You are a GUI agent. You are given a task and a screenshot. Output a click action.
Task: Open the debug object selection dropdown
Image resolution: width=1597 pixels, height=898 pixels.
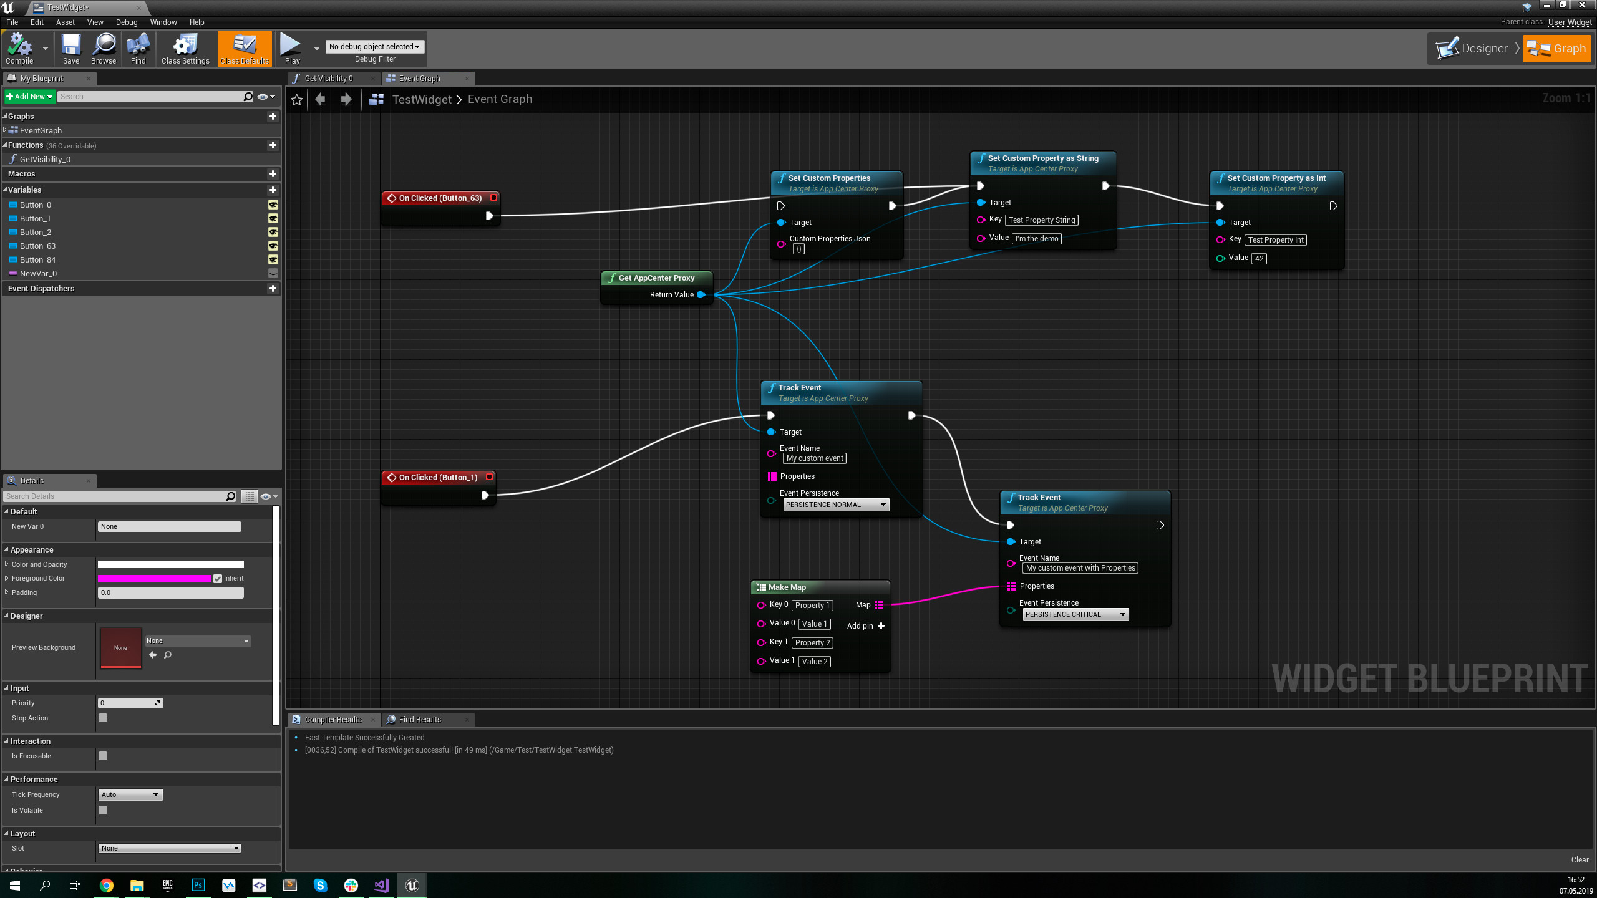pyautogui.click(x=375, y=46)
